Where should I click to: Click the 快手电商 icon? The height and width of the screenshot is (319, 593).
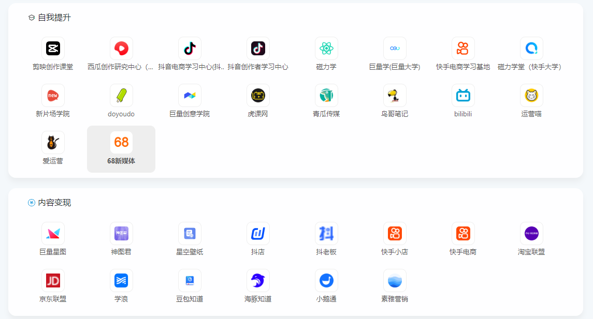[463, 233]
